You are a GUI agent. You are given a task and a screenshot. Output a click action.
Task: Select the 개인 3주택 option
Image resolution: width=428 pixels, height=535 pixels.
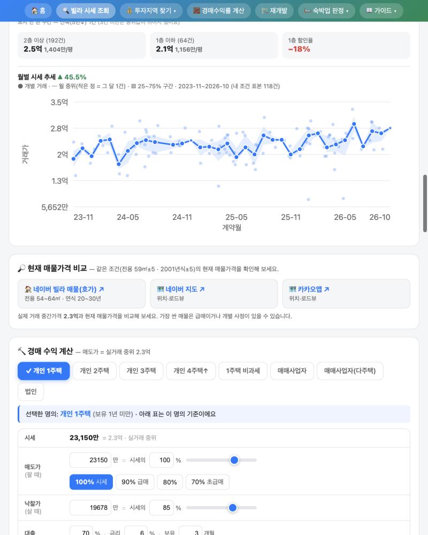click(x=141, y=371)
